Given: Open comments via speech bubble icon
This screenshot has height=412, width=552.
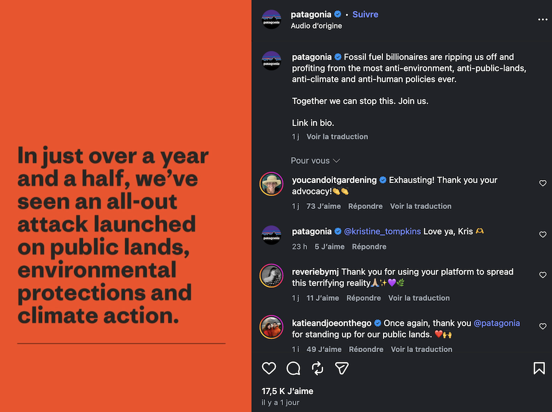Looking at the screenshot, I should [x=293, y=368].
